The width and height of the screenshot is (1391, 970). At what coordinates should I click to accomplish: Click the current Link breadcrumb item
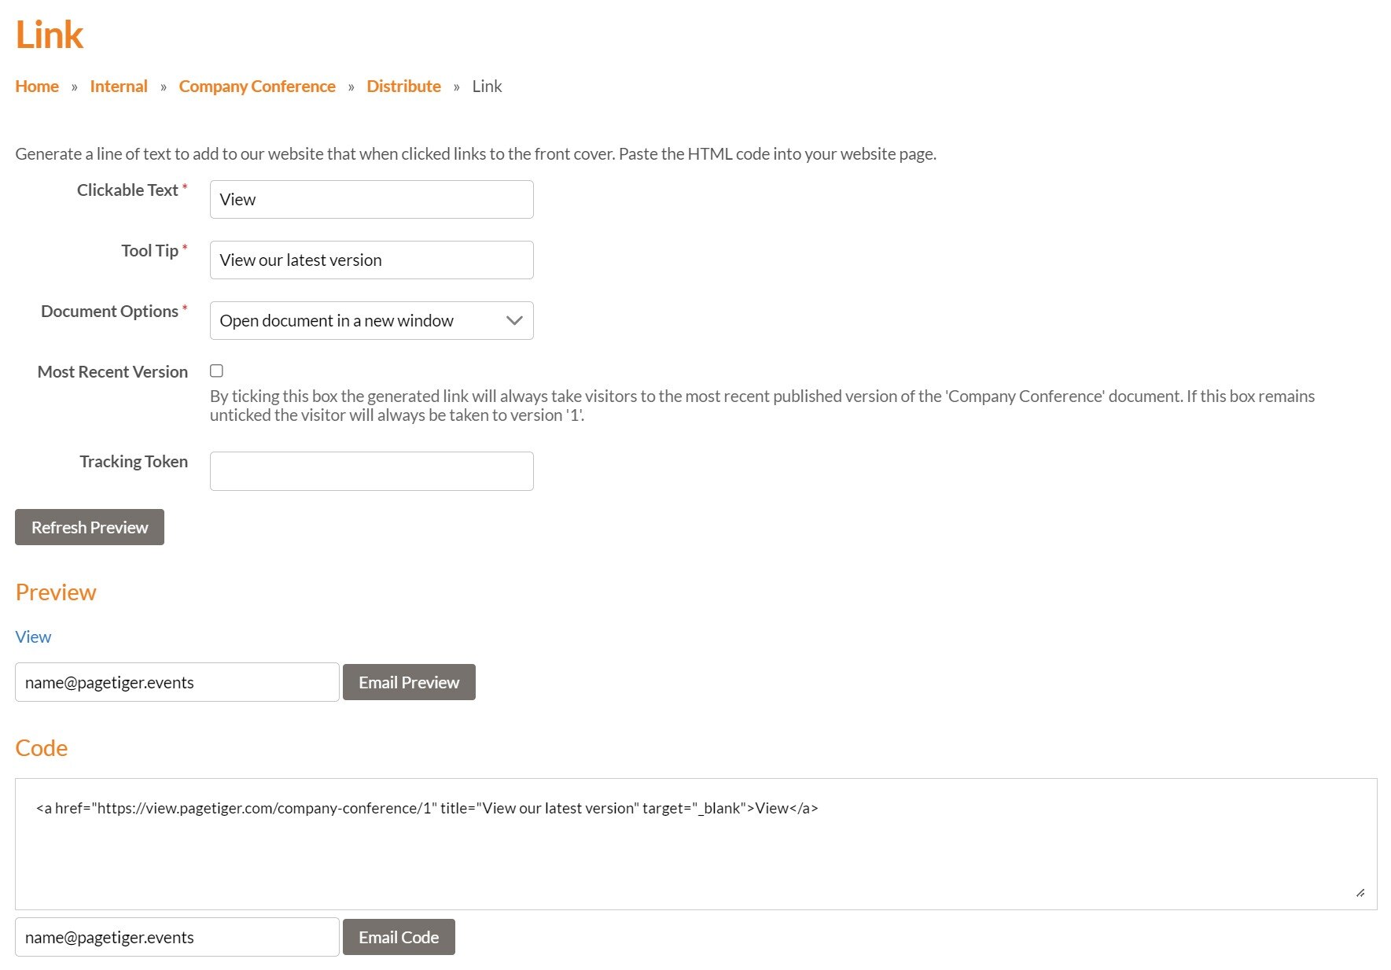point(487,87)
